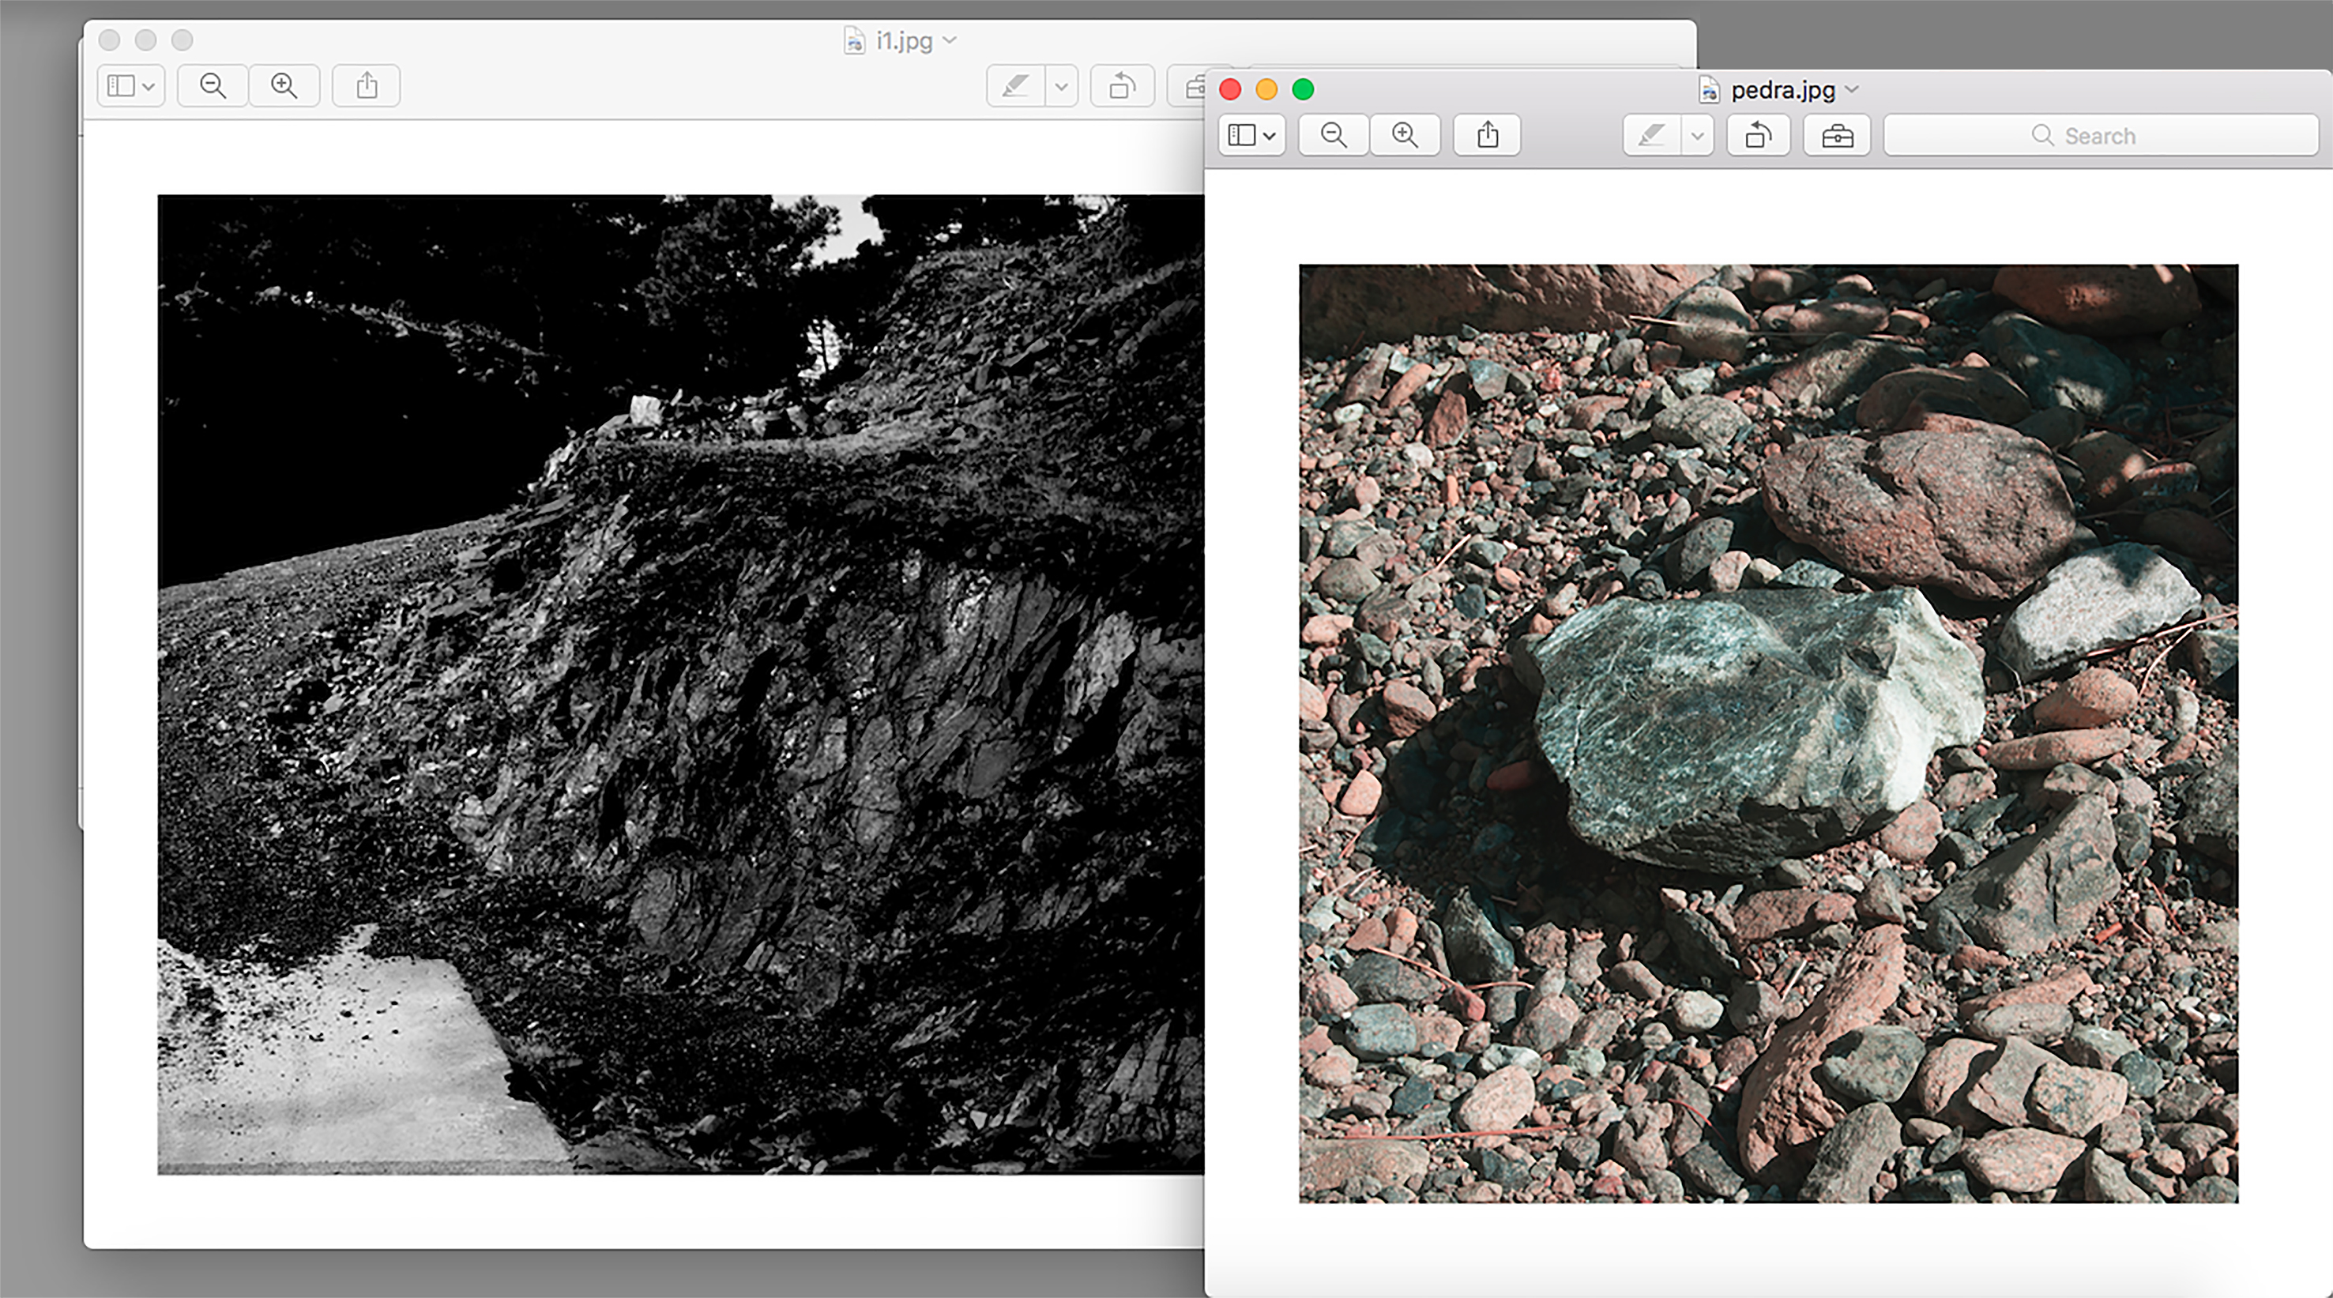This screenshot has width=2333, height=1298.
Task: Toggle the highlighter tool in i1.jpg window
Action: pos(1015,87)
